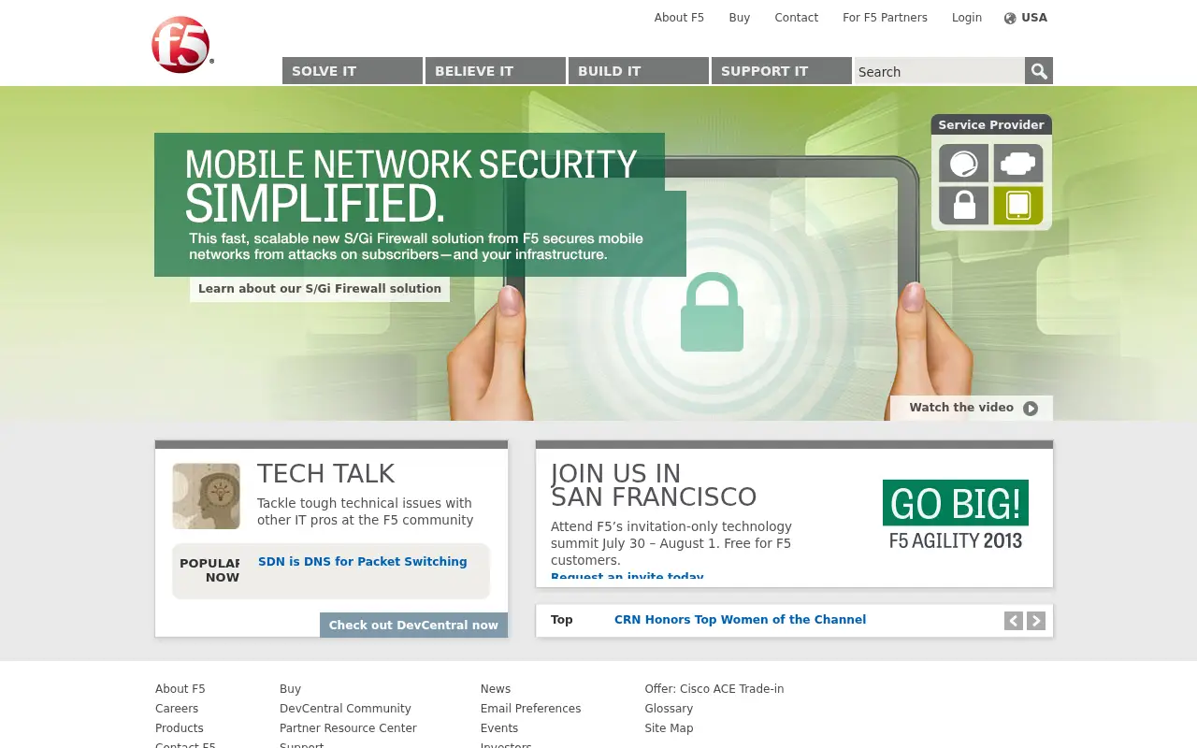The height and width of the screenshot is (748, 1197).
Task: Click the TECH TALK heading
Action: [x=326, y=473]
